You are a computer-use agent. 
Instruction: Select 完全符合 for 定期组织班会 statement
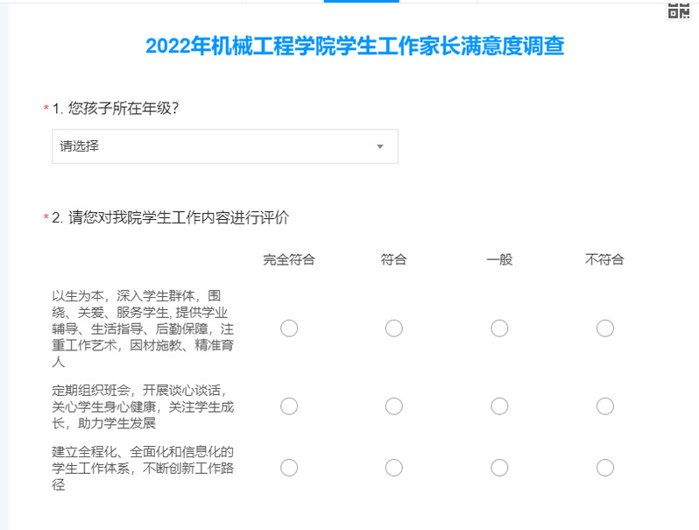click(289, 406)
